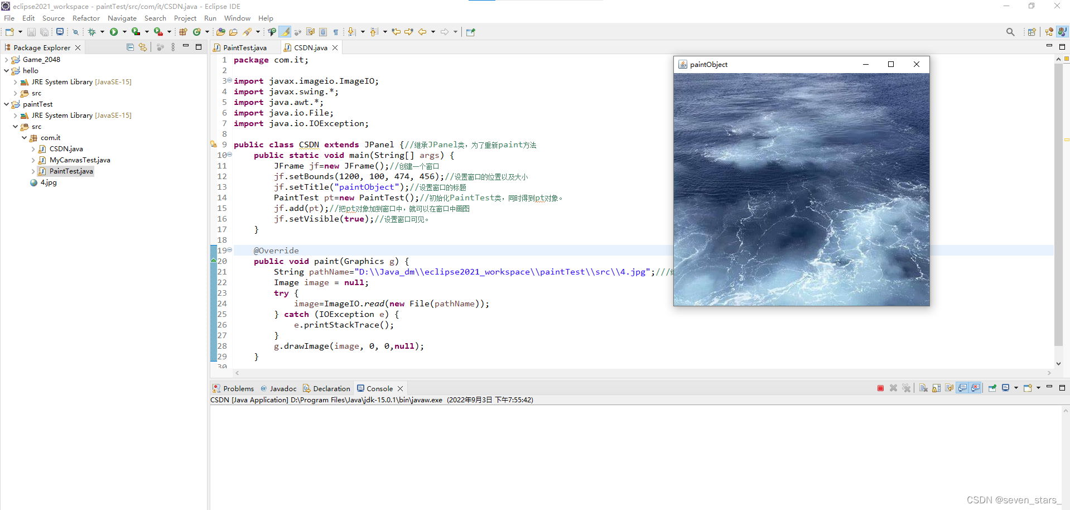Toggle show console on standard error
The width and height of the screenshot is (1070, 510).
coord(976,388)
